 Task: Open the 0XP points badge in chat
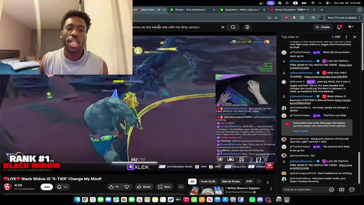pyautogui.click(x=336, y=37)
